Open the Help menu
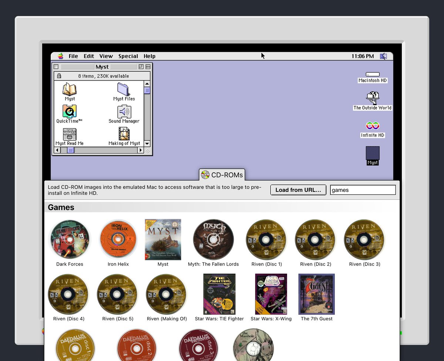444x361 pixels. [149, 56]
